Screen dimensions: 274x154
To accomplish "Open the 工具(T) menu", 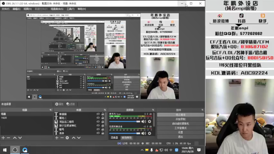I will [x=71, y=9].
